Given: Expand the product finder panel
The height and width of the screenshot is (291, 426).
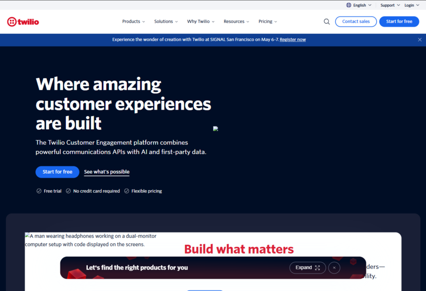Looking at the screenshot, I should (x=307, y=267).
